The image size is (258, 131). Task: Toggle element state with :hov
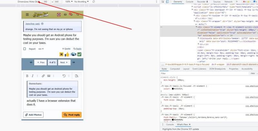[253, 73]
